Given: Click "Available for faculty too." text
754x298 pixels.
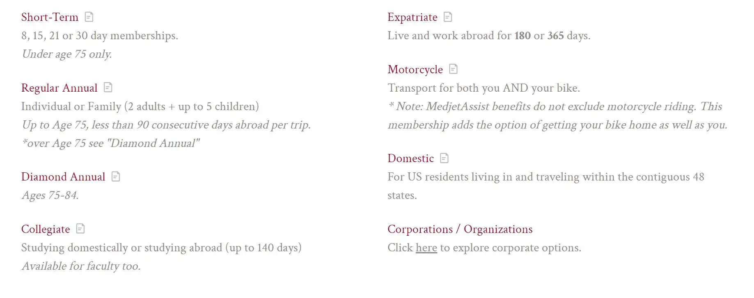Looking at the screenshot, I should coord(81,266).
